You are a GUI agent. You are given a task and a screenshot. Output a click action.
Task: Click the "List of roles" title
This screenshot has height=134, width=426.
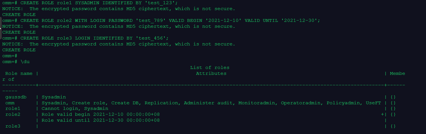(209, 68)
